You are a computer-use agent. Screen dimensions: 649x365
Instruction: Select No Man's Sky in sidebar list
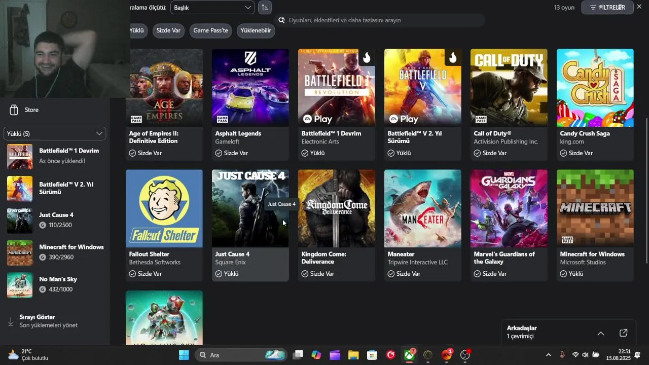[x=55, y=285]
